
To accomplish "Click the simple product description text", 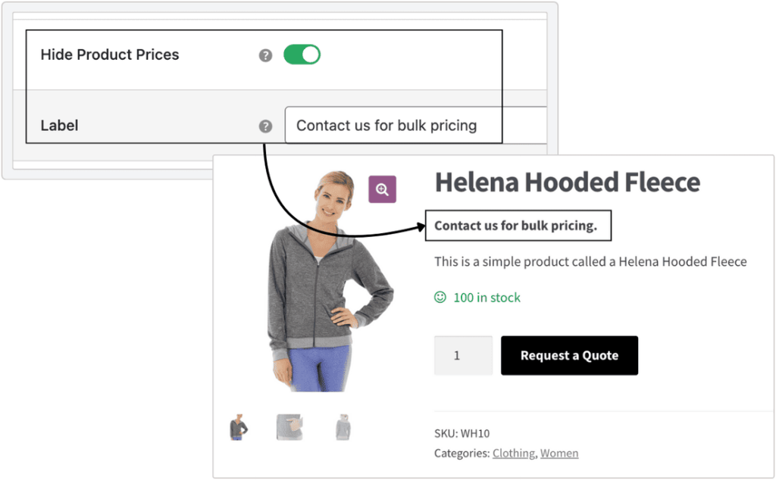I will (x=590, y=262).
